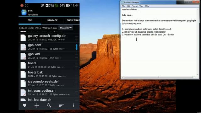The width and height of the screenshot is (201, 113).
Task: Tap the Mount R/W button
Action: [x=66, y=28]
